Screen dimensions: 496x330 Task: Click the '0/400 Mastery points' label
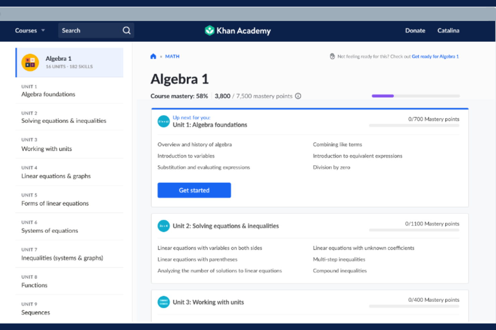(434, 300)
